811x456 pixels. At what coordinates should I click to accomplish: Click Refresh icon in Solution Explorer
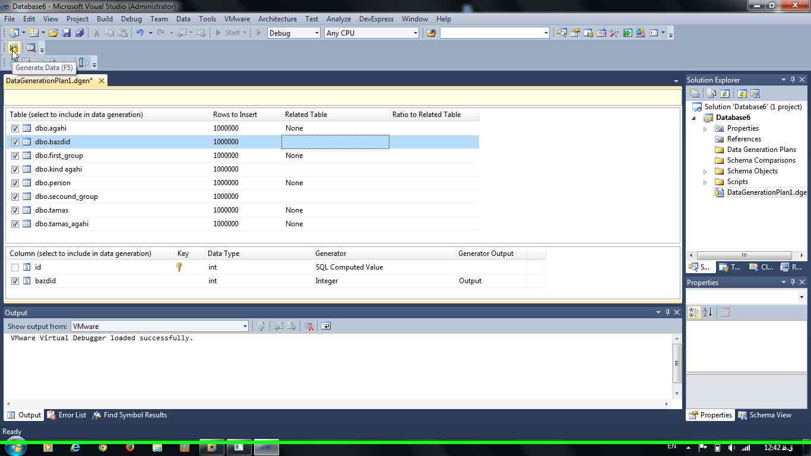pos(725,94)
